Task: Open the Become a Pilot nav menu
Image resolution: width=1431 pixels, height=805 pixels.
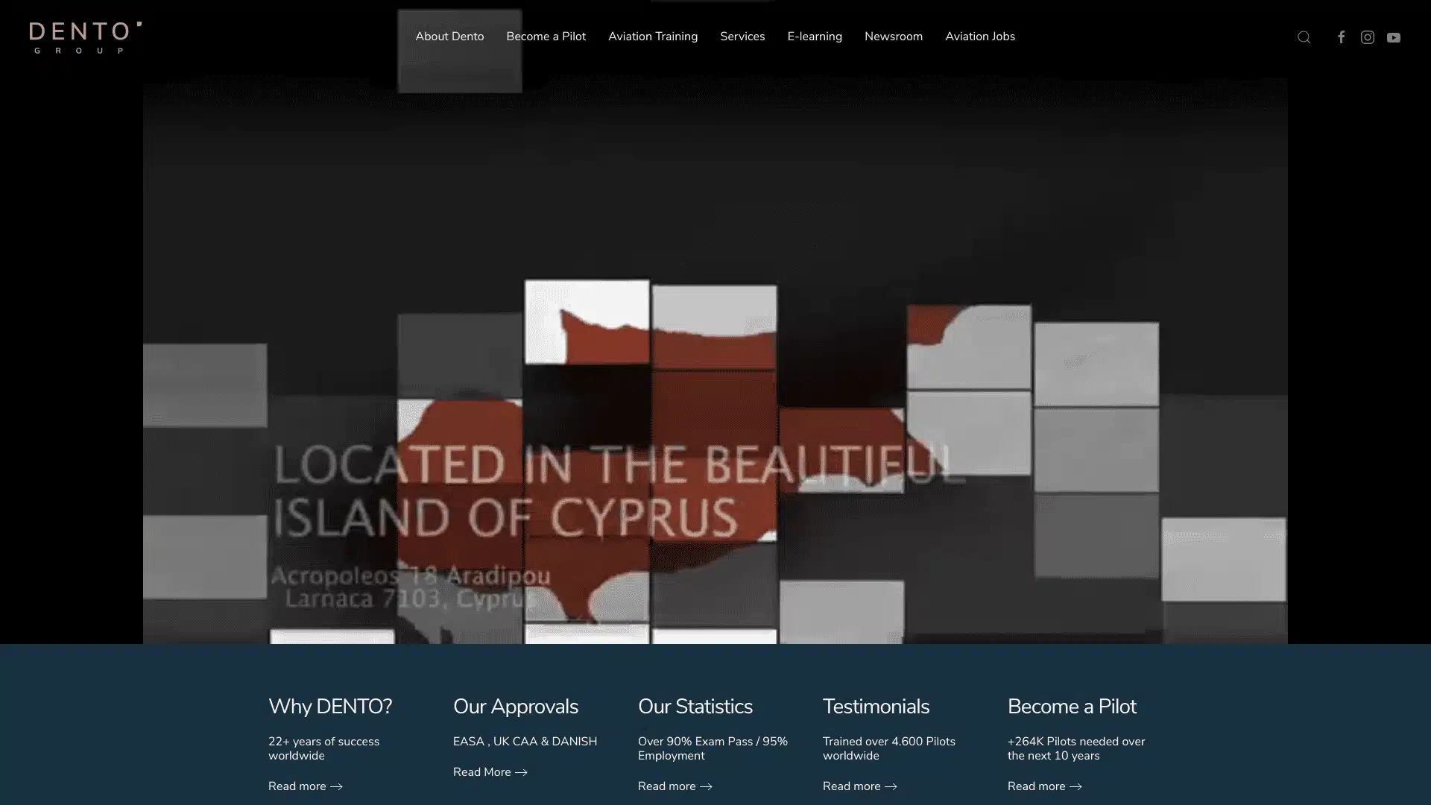Action: click(x=546, y=37)
